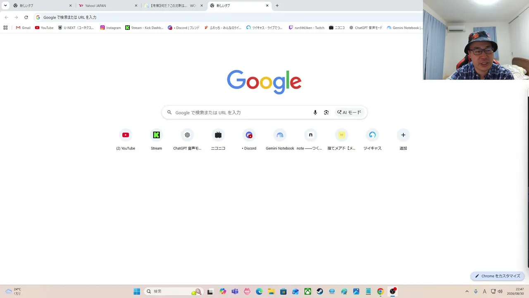The height and width of the screenshot is (298, 529).
Task: Switch to the 【考察】何だ？この沈黙は tab
Action: (172, 6)
